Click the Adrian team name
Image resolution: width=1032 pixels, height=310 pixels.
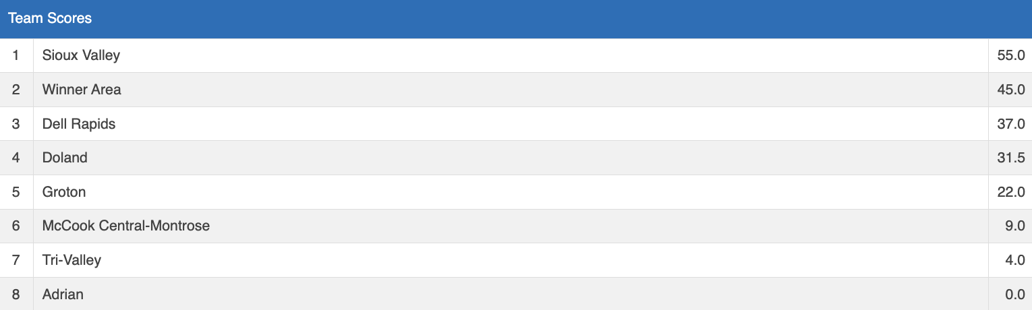(63, 294)
